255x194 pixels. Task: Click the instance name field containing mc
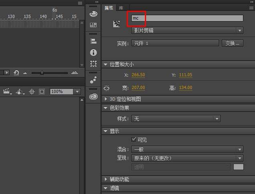tap(187, 18)
